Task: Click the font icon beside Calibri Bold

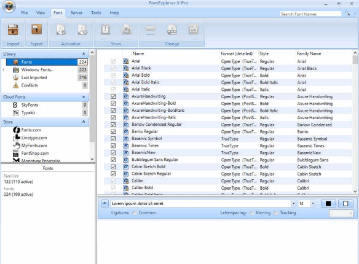Action: pos(126,188)
